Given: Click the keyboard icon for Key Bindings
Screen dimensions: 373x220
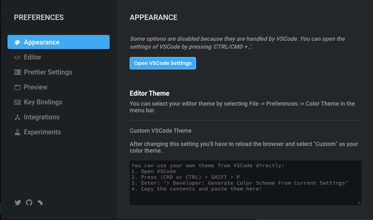Looking at the screenshot, I should 17,102.
